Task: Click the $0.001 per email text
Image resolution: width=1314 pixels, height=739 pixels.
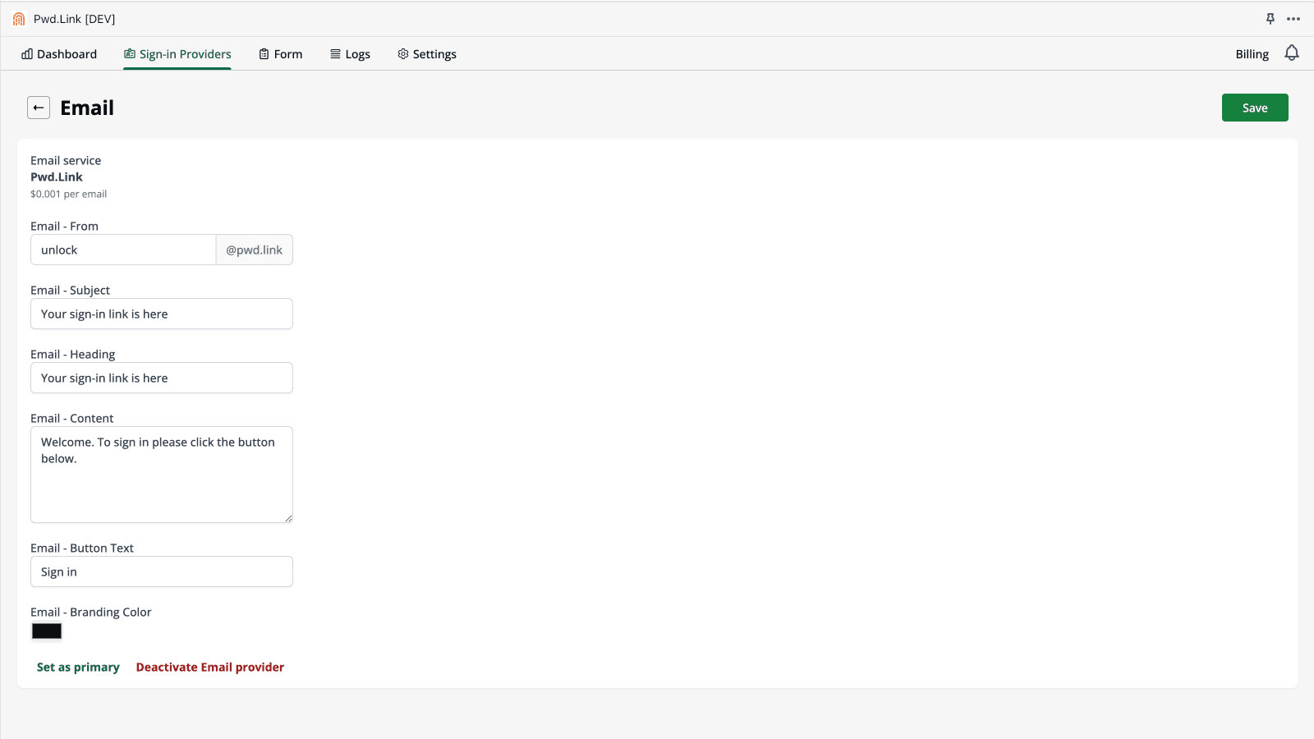Action: (69, 194)
